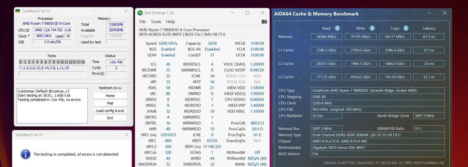Click the L3 Cache Latency value 12.1 ns

(429, 77)
